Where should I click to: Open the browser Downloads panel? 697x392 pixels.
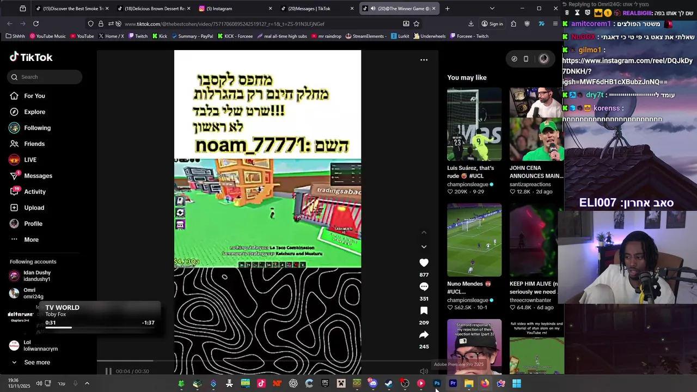(x=470, y=24)
